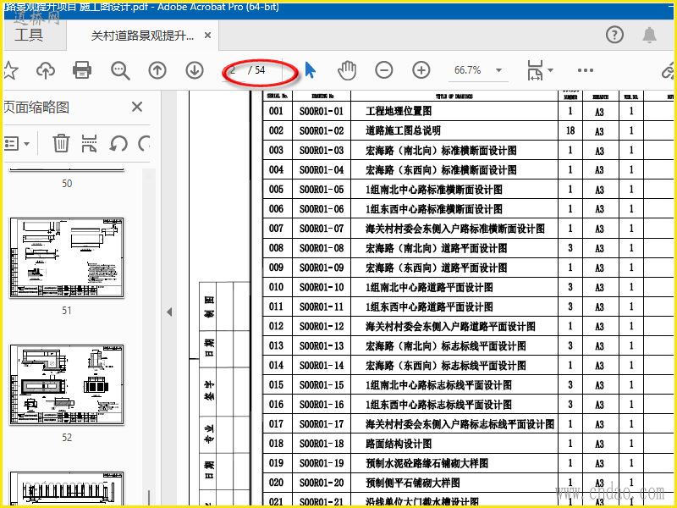Viewport: 677px width, 508px height.
Task: Zoom out with the minus button
Action: point(384,70)
